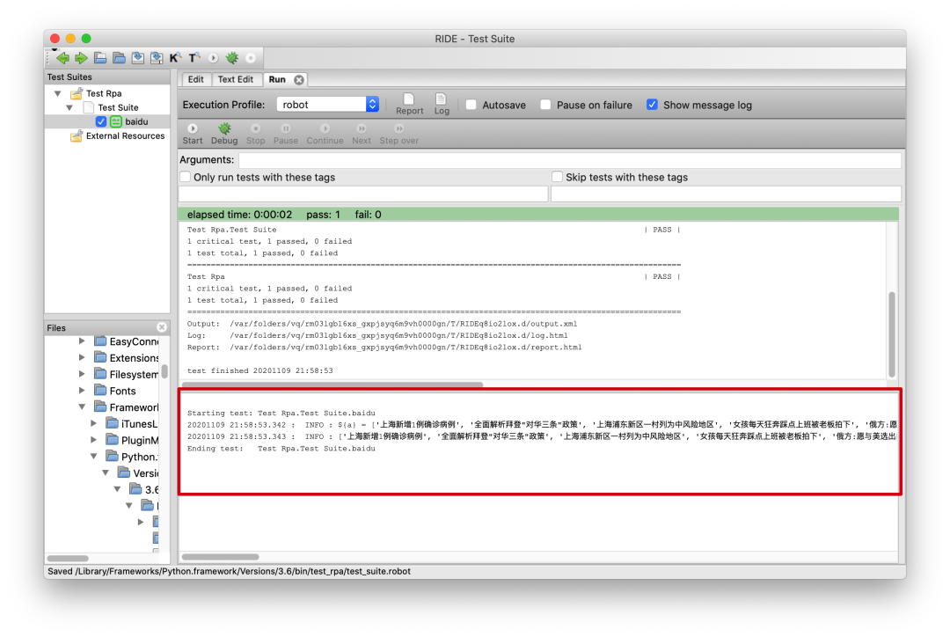Click the Test Rpa folder icon
The height and width of the screenshot is (637, 950).
pyautogui.click(x=77, y=93)
